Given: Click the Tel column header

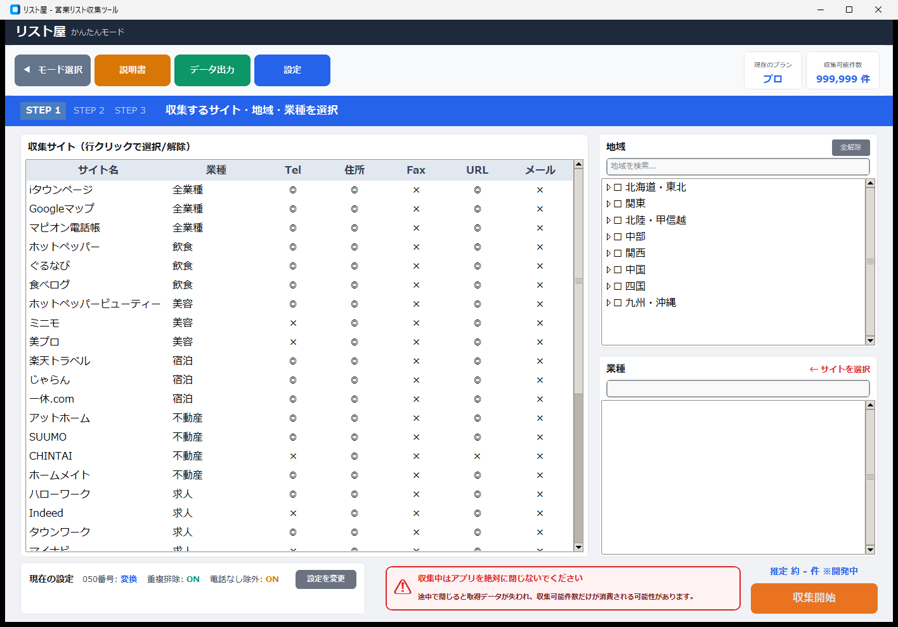Looking at the screenshot, I should (x=293, y=171).
